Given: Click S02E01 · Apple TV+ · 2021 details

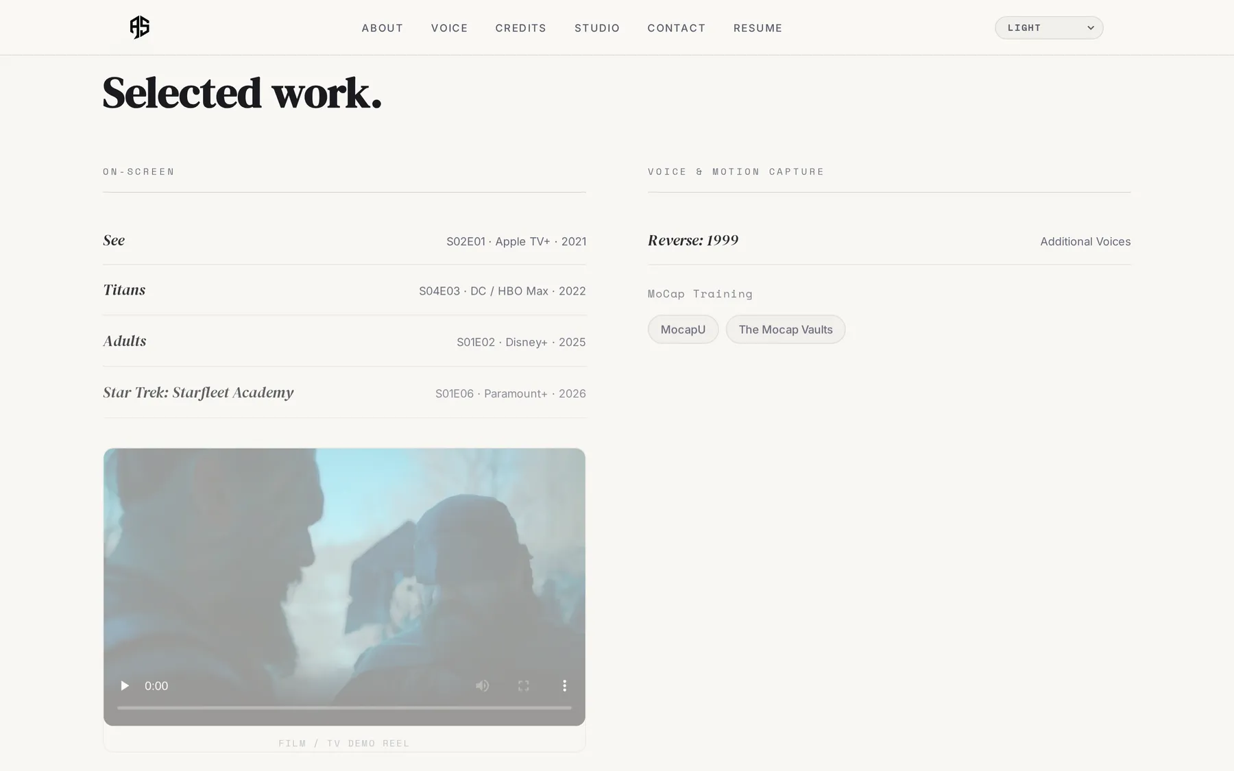Looking at the screenshot, I should pos(516,241).
